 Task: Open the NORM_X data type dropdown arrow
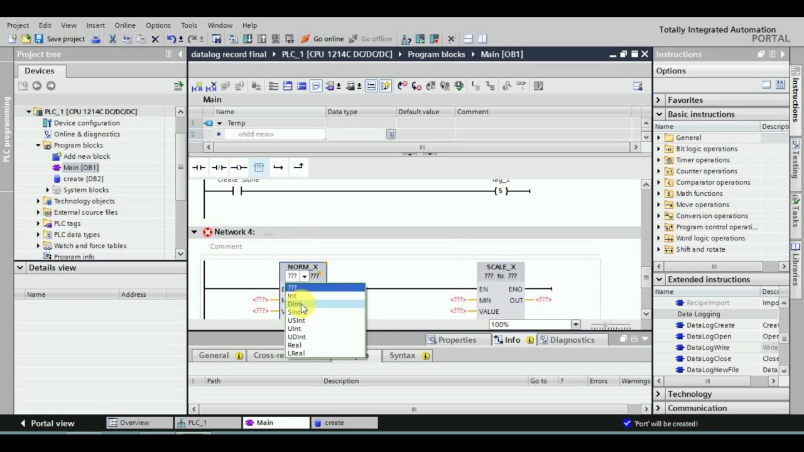point(304,276)
